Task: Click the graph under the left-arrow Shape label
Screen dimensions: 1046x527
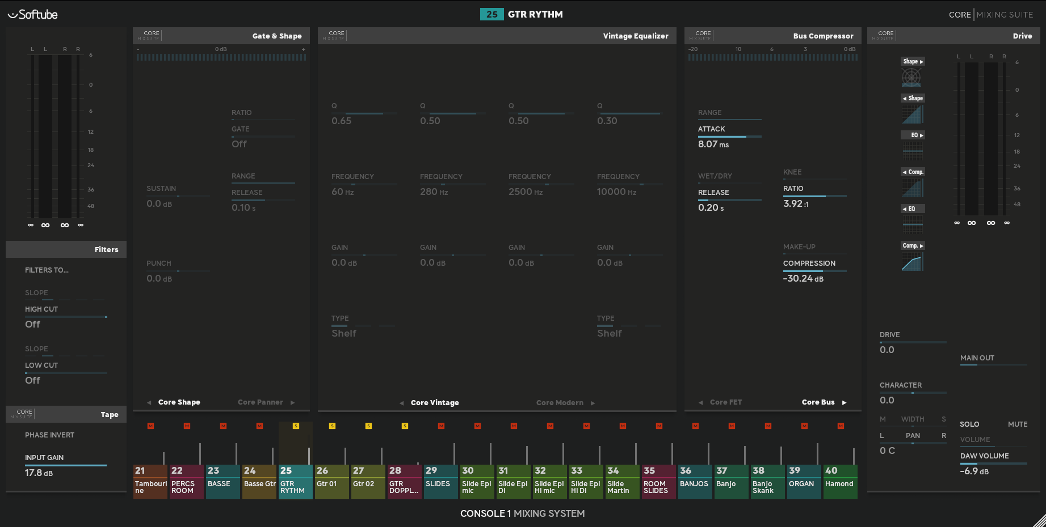Action: [912, 114]
